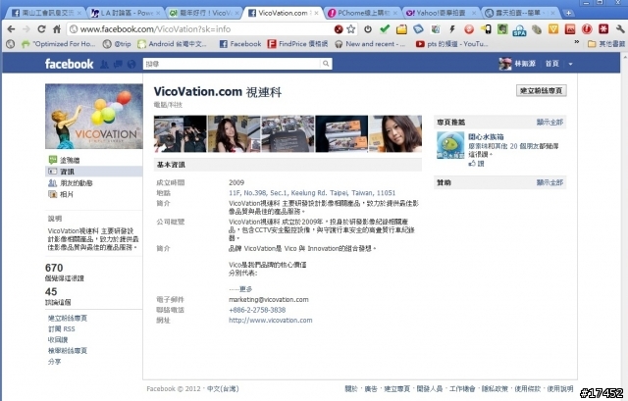Close the VicoVation.com tab
The width and height of the screenshot is (628, 401).
[317, 13]
